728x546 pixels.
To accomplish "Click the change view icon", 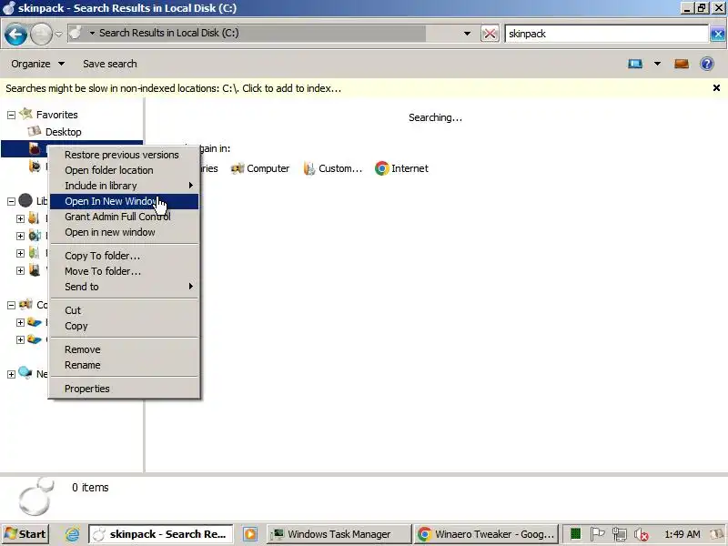I will tap(634, 64).
